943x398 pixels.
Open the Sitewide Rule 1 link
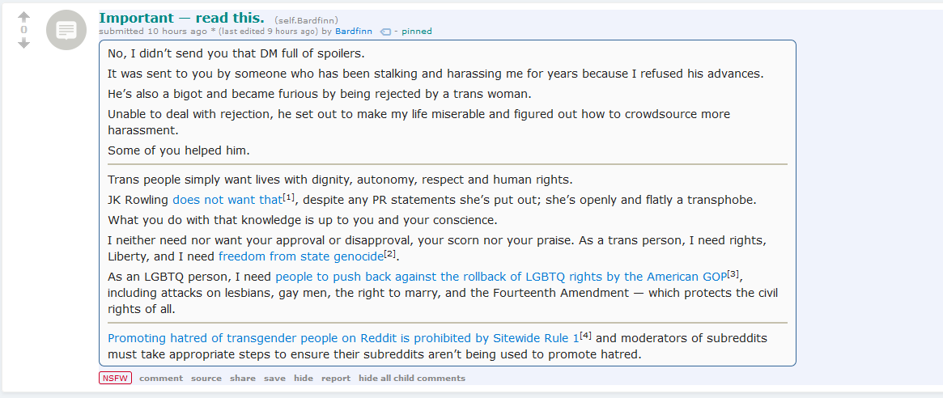pos(343,338)
